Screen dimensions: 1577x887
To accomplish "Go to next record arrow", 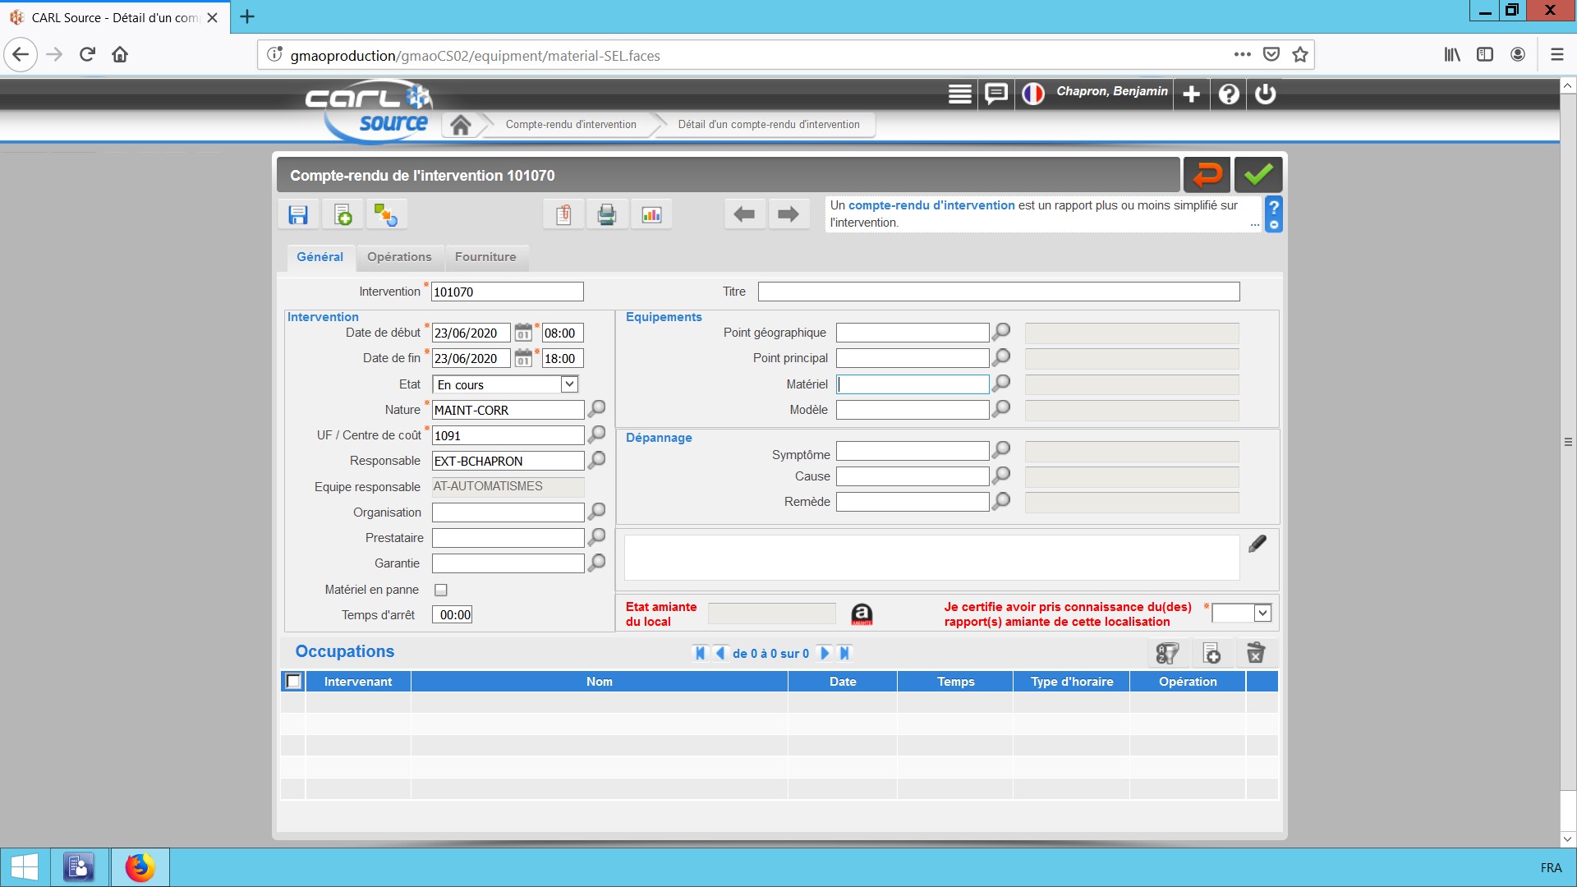I will [788, 215].
